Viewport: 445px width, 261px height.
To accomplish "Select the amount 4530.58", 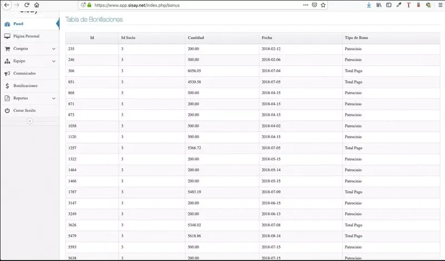I will click(194, 82).
